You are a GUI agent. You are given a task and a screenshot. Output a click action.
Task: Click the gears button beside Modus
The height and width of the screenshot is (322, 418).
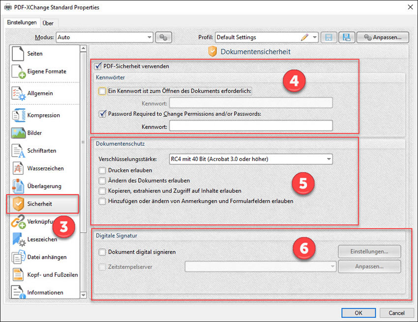[163, 37]
